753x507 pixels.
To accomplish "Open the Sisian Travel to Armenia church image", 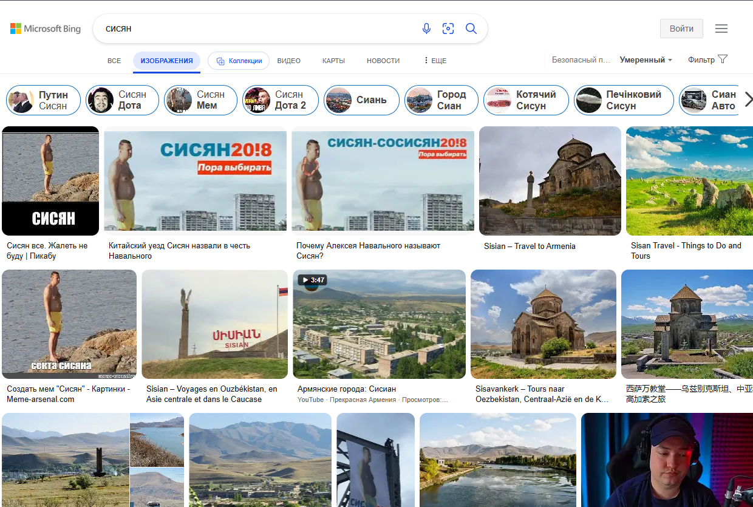I will (550, 181).
